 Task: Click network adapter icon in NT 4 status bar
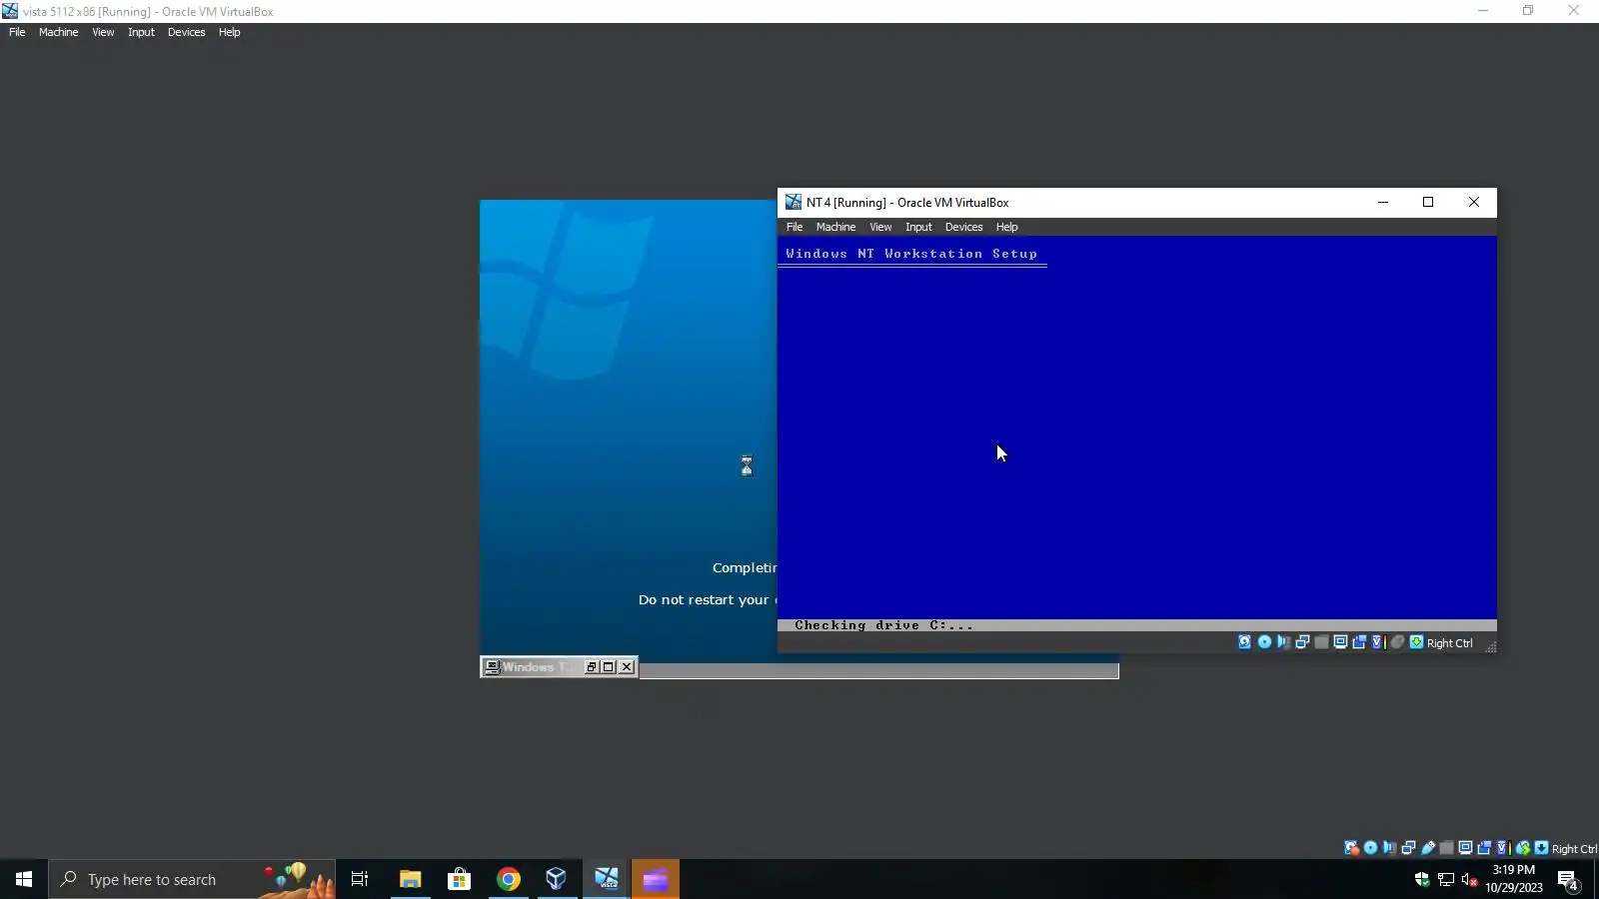[x=1302, y=642]
